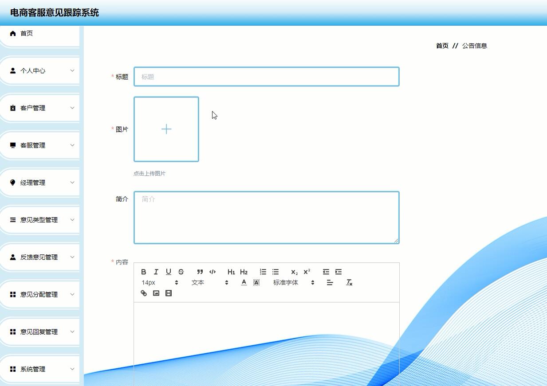Click inside the 内容 rich text editor area

(x=267, y=343)
